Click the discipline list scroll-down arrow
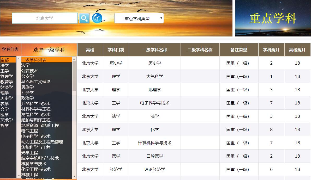311x180 pixels. (x=74, y=176)
